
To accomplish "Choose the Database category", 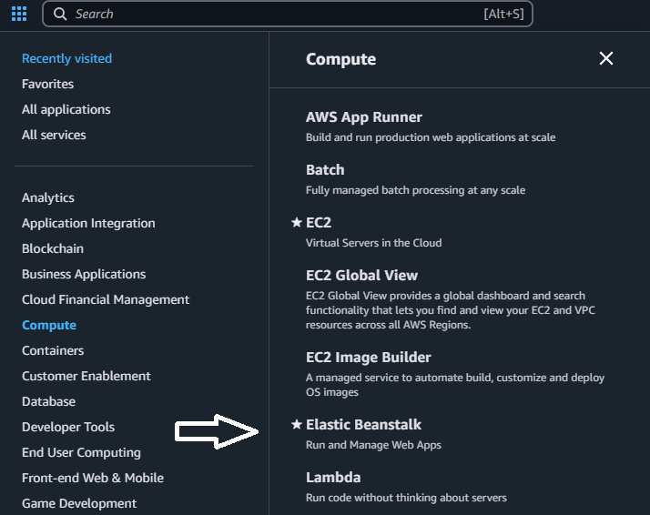I will 48,401.
